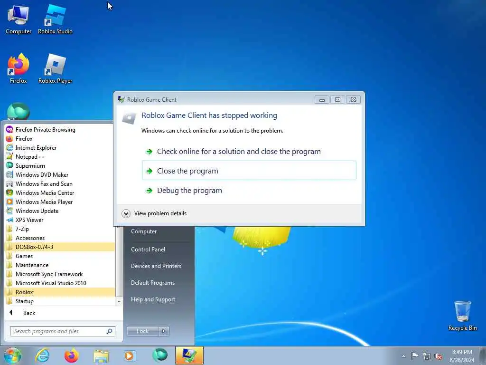The width and height of the screenshot is (486, 365).
Task: Expand the DOSBox-0.74-3 folder
Action: [x=59, y=247]
